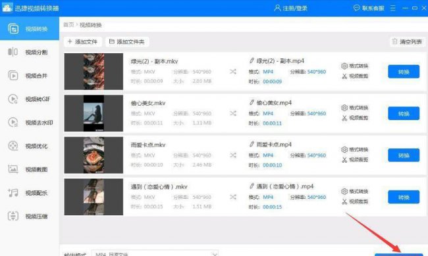Open the 视频分割 sidebar section
428x256 pixels.
[29, 52]
